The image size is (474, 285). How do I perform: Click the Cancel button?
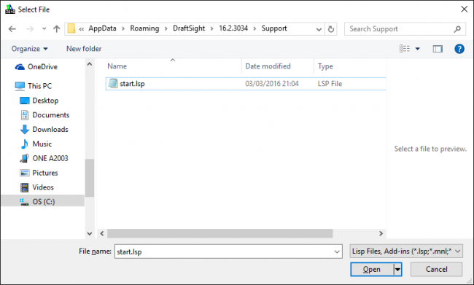pyautogui.click(x=436, y=269)
